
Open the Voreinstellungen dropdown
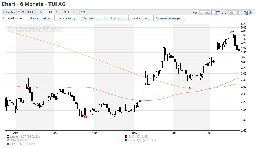pos(170,18)
